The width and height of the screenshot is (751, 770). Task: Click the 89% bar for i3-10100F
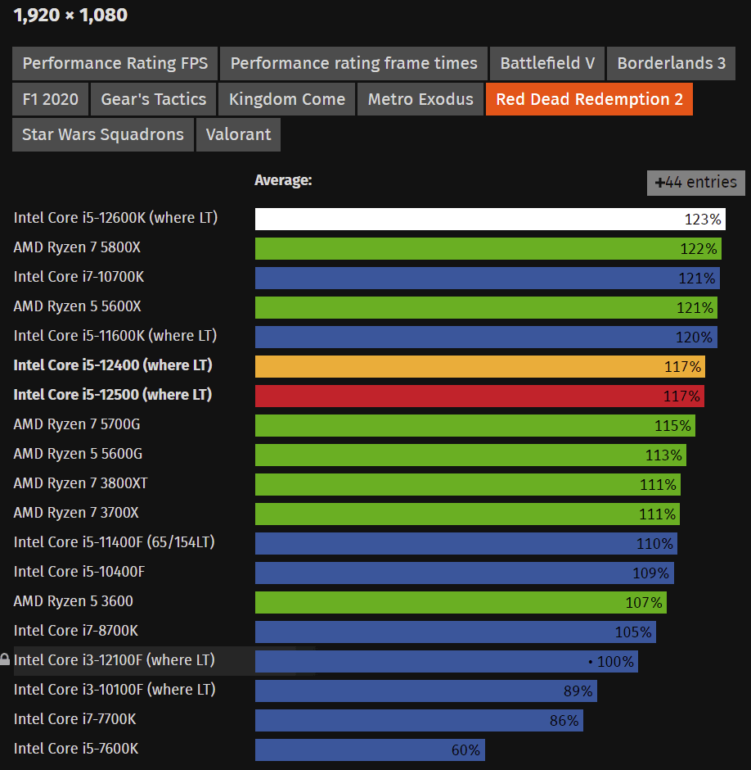[425, 691]
